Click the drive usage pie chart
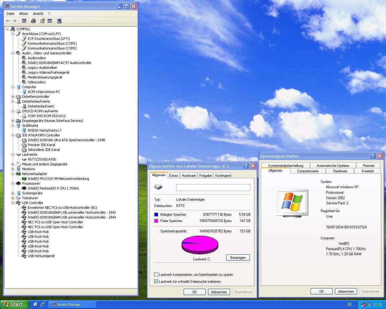 pyautogui.click(x=200, y=245)
